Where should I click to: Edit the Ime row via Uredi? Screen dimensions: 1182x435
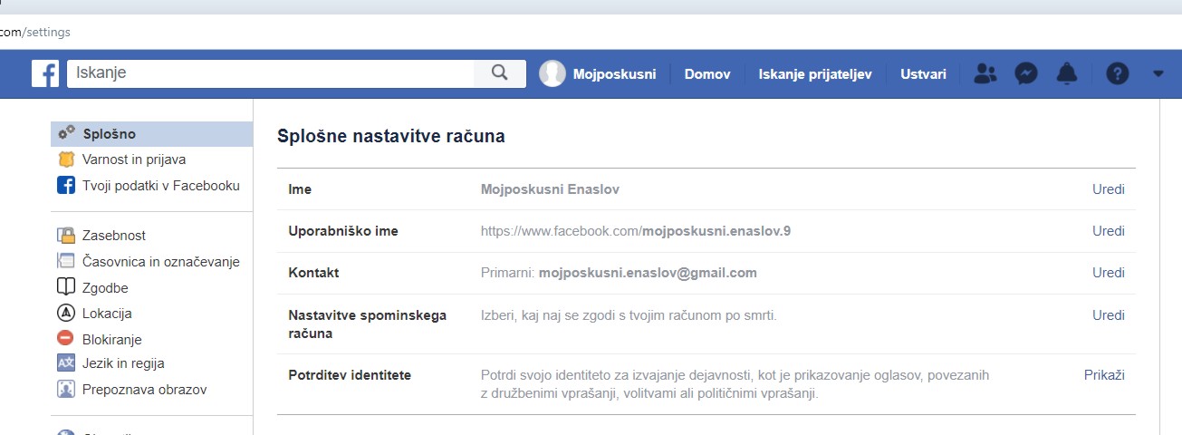1108,189
